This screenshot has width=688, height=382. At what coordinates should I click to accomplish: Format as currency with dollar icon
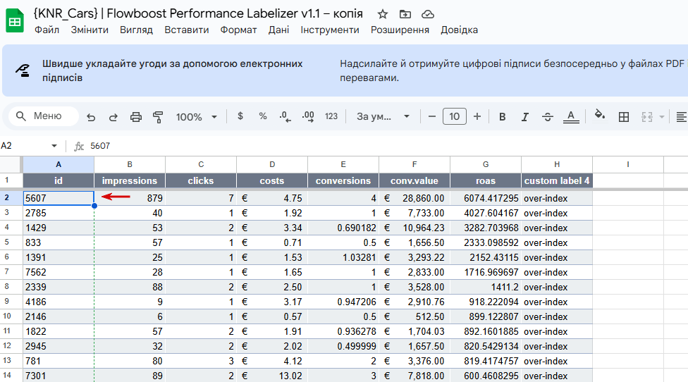click(240, 116)
